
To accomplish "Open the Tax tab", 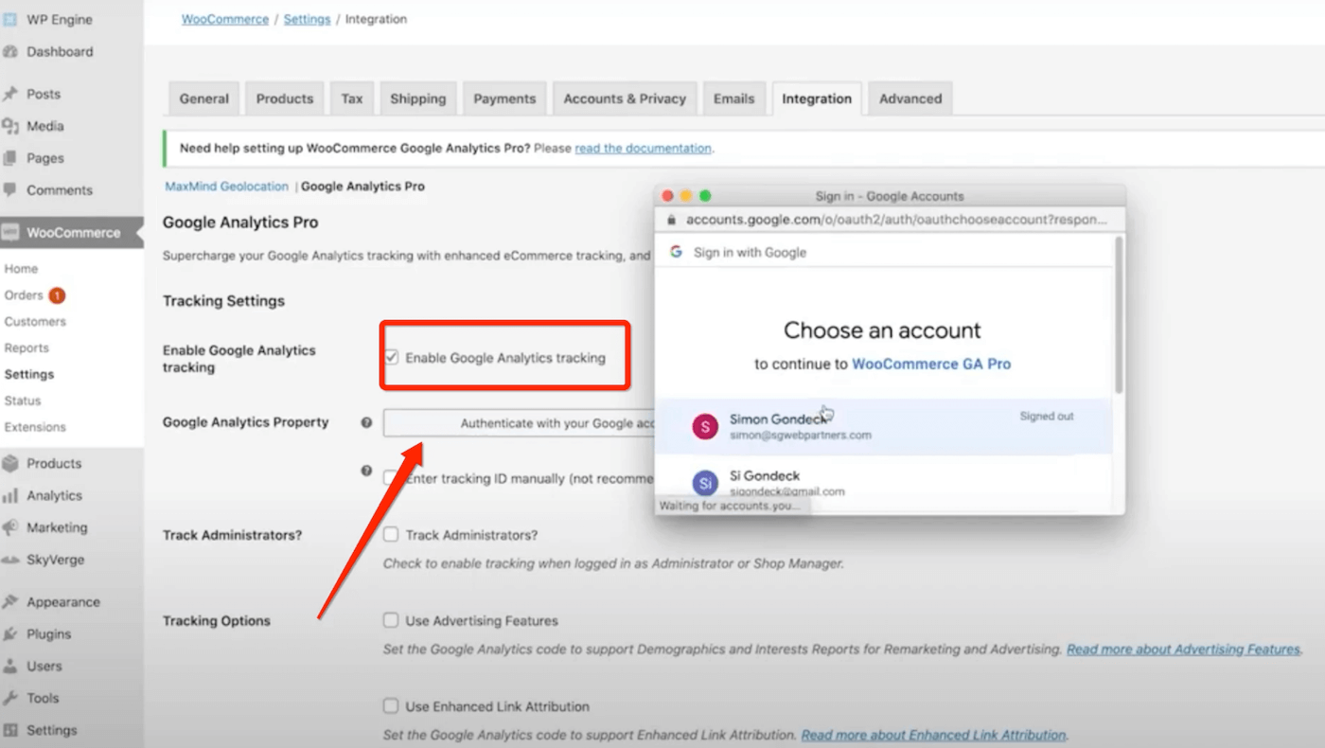I will [352, 98].
